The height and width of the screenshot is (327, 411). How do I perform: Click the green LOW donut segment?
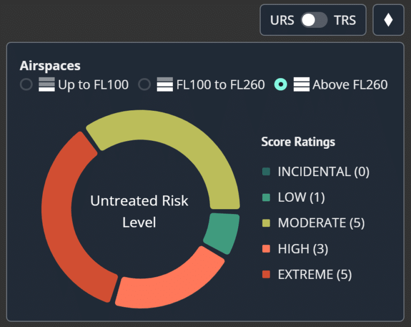coord(222,233)
